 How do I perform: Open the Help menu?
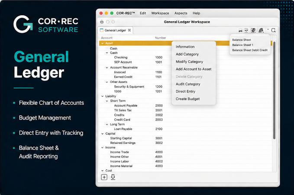point(196,13)
